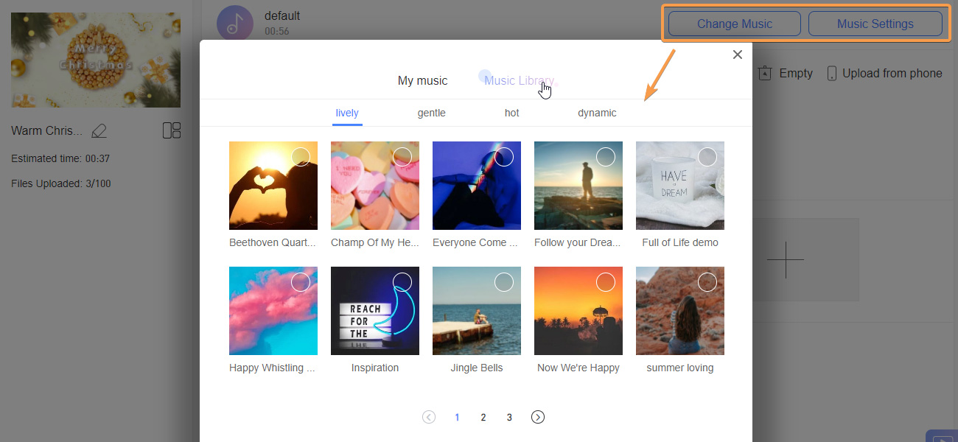Switch to the My music tab
Screen dimensions: 958x442
tap(422, 81)
